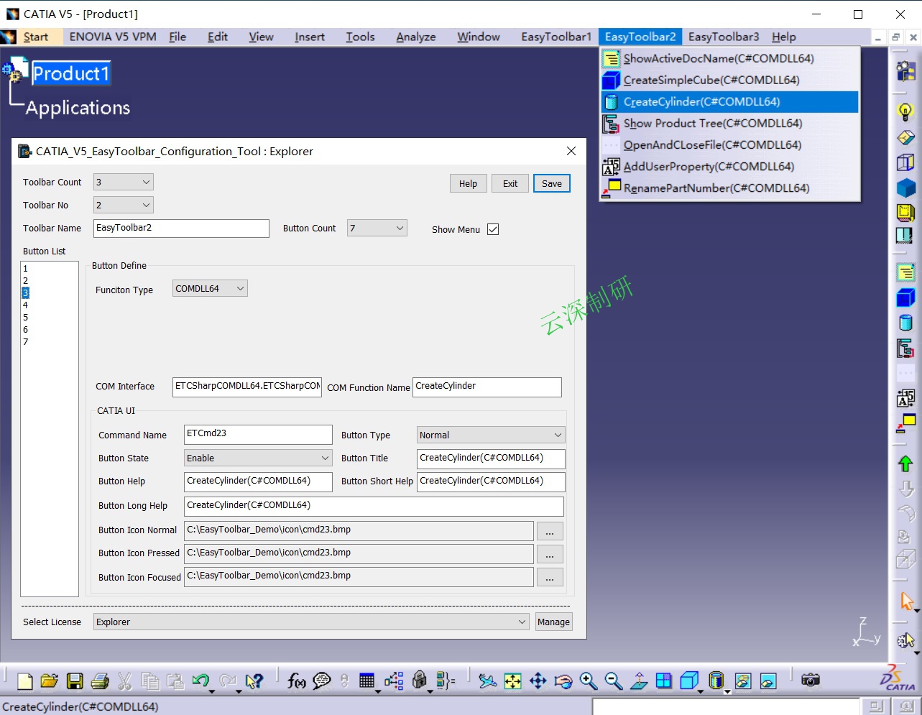Activate the Pan four-arrow icon

(538, 681)
